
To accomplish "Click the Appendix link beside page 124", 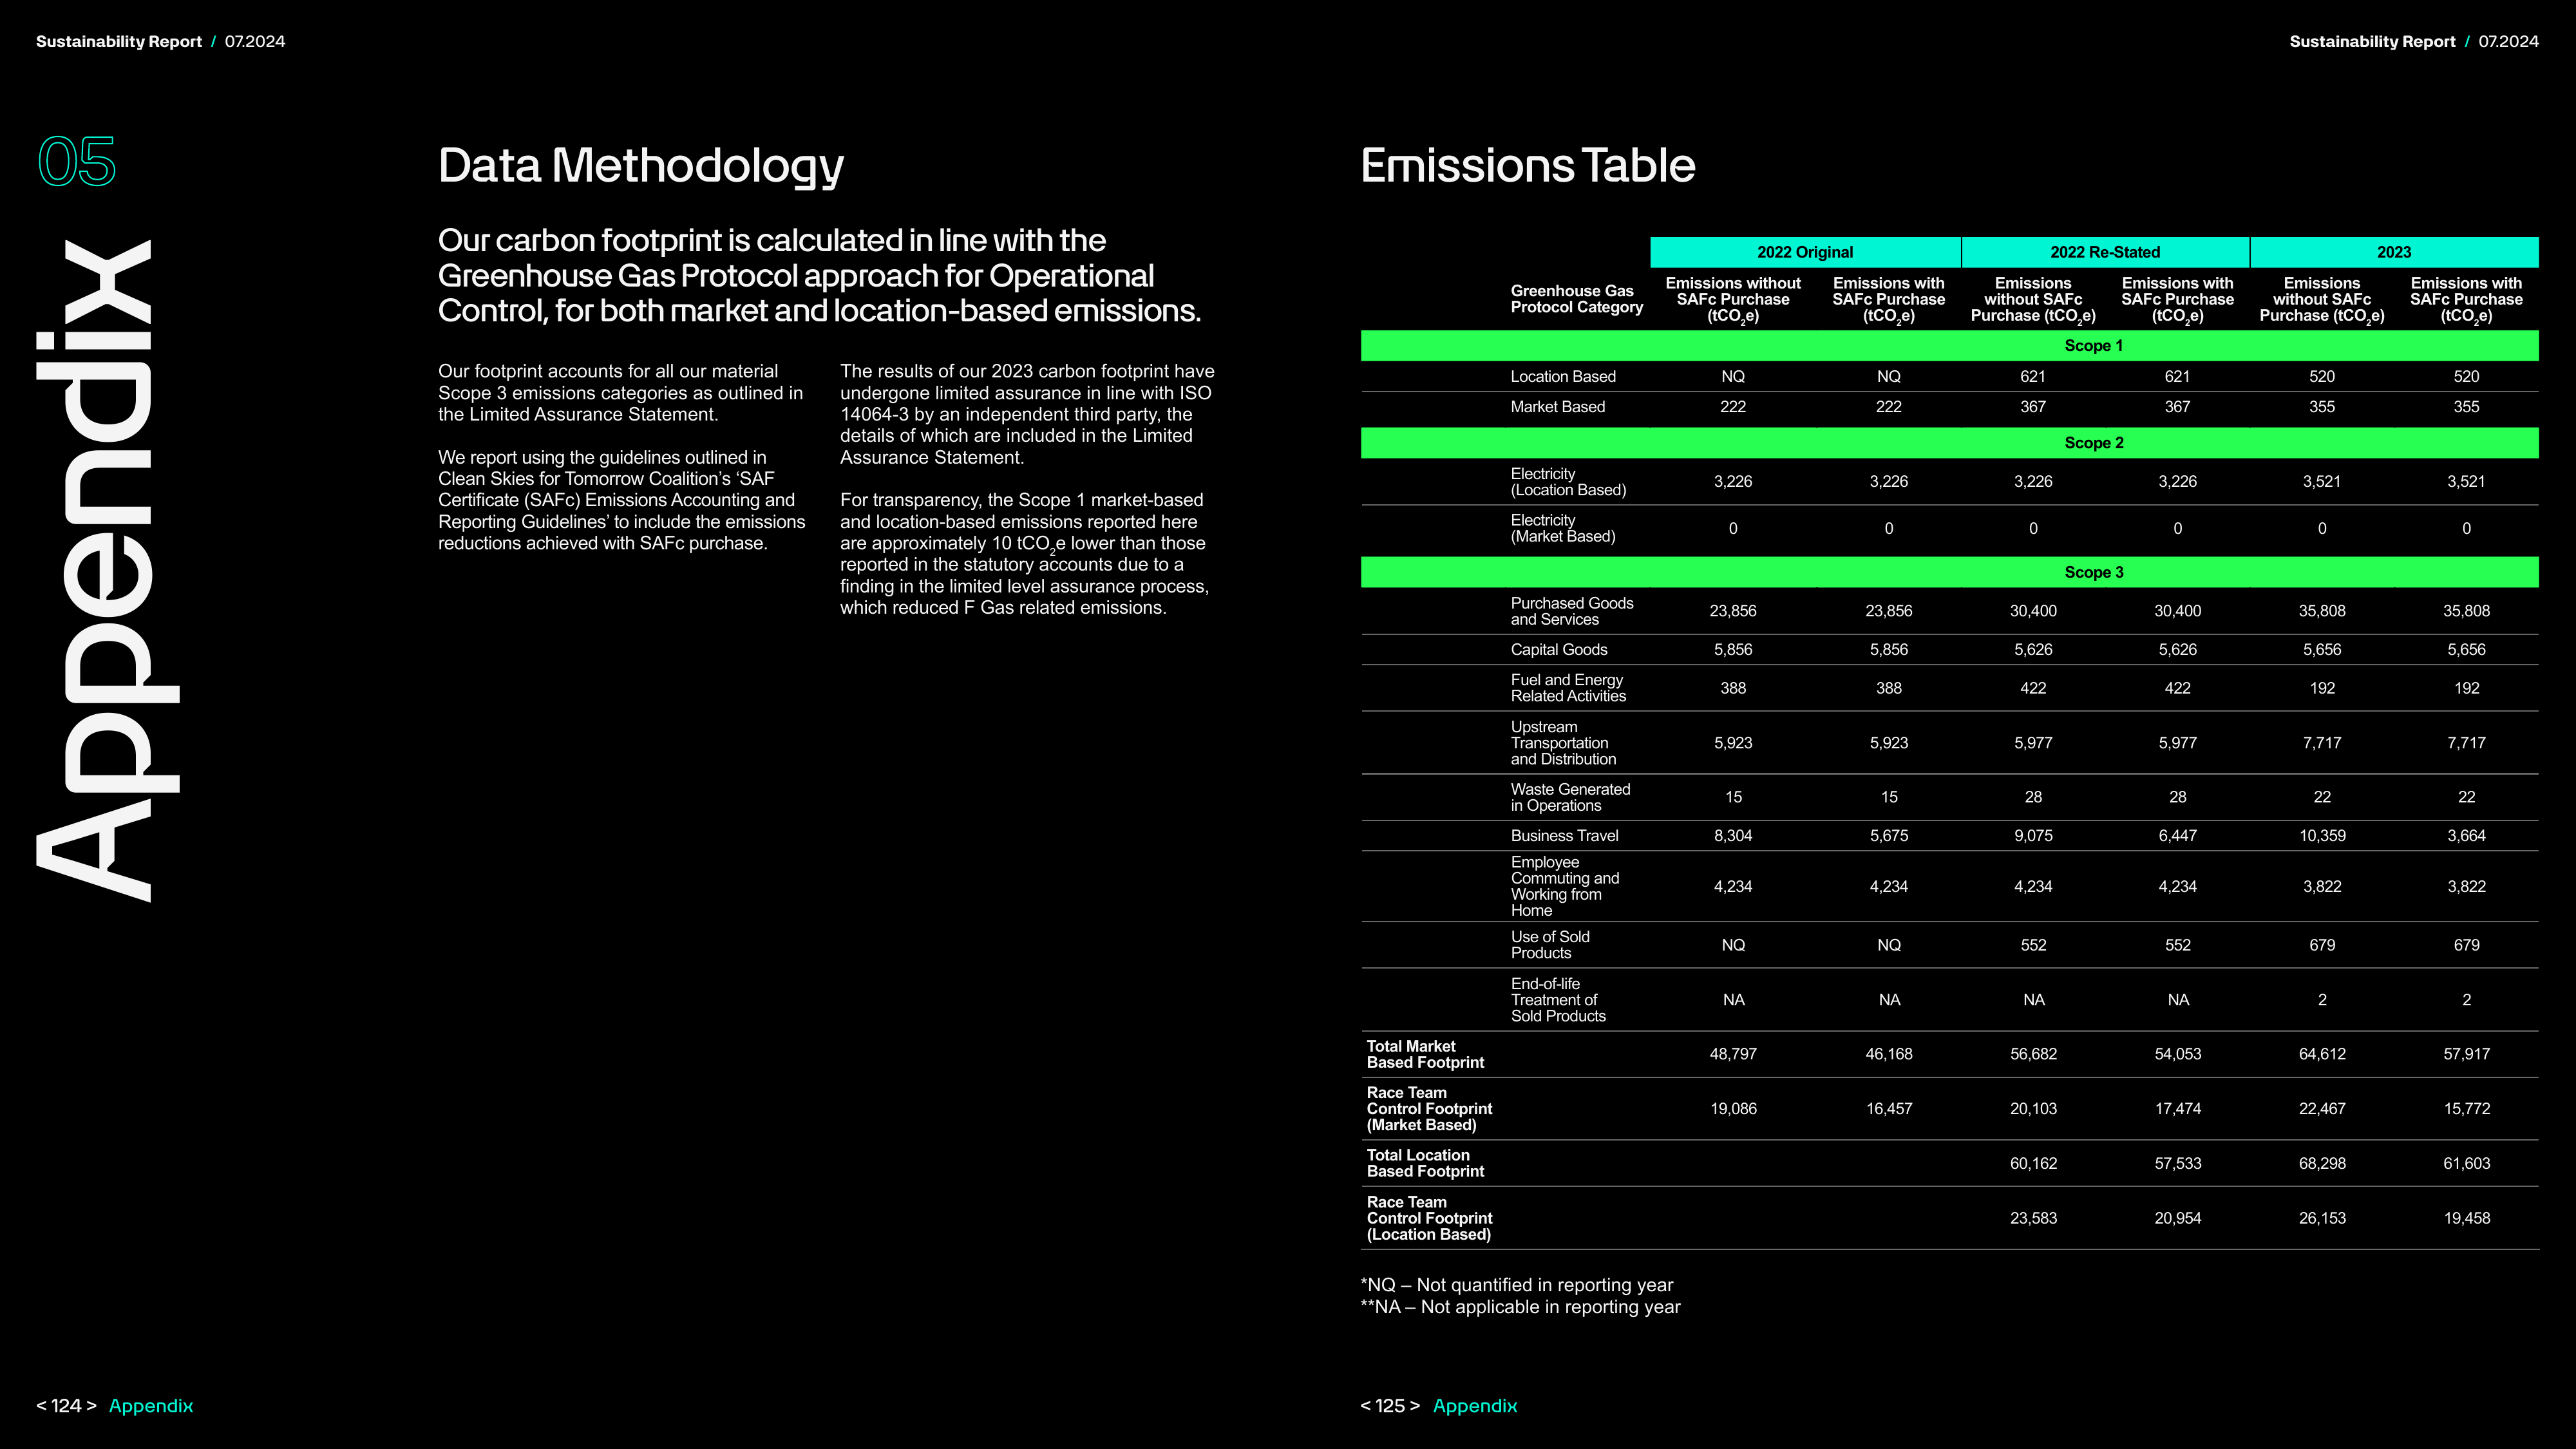I will point(151,1405).
